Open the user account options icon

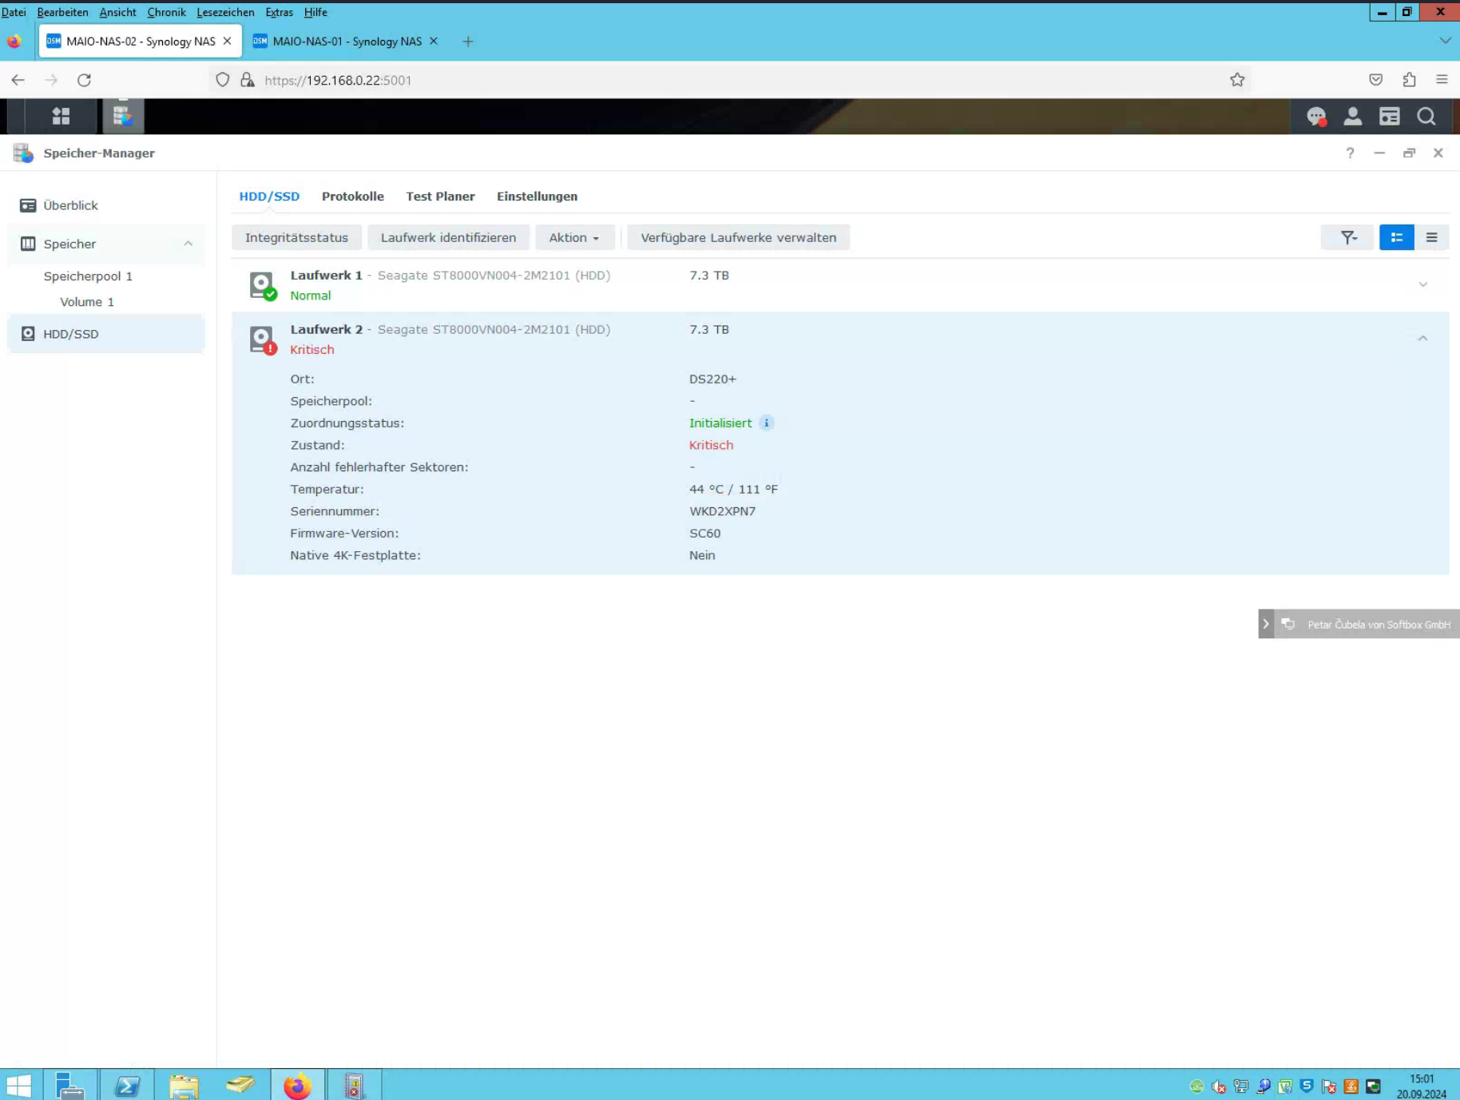1352,117
